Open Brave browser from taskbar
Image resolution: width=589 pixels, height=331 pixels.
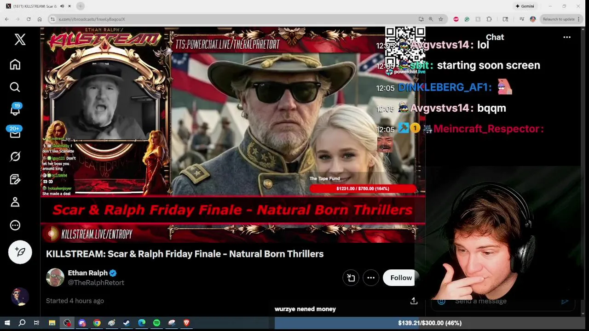click(186, 323)
